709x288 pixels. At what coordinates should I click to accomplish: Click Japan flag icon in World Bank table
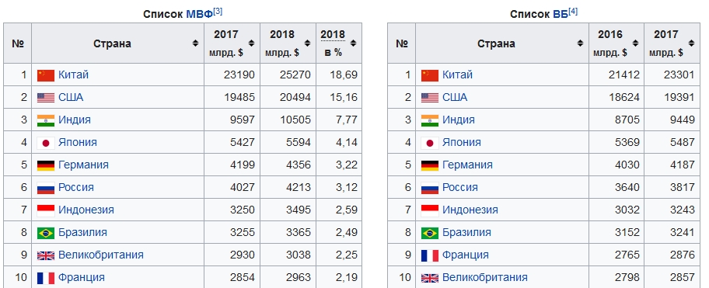tap(430, 143)
